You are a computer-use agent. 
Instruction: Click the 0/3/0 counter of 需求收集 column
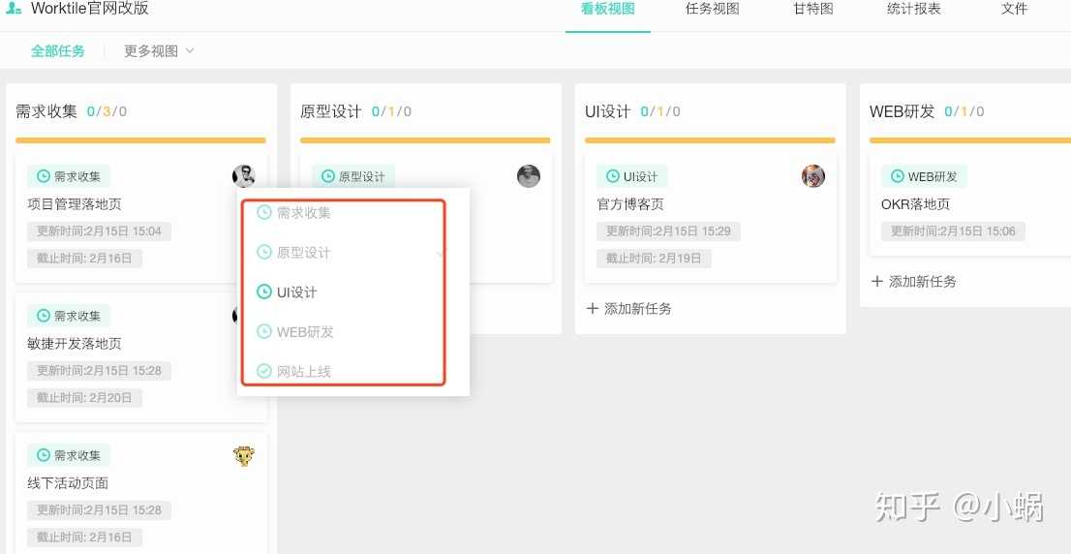click(x=107, y=111)
